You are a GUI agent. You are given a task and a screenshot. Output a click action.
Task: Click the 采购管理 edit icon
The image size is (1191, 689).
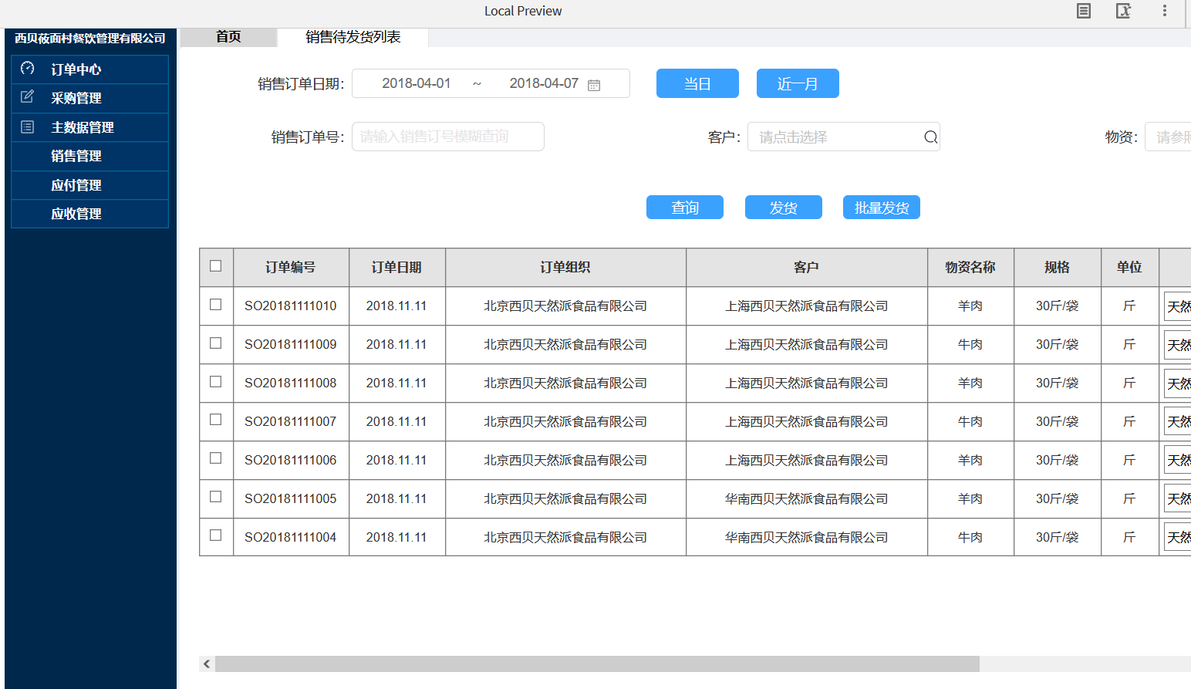27,97
